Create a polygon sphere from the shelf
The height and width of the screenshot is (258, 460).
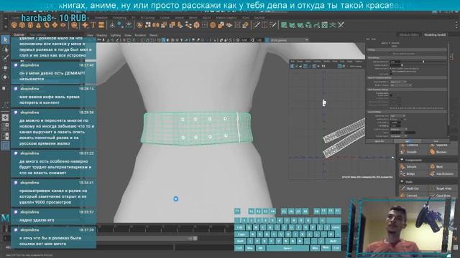14,26
